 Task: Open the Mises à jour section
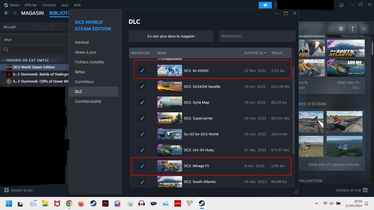pos(93,52)
